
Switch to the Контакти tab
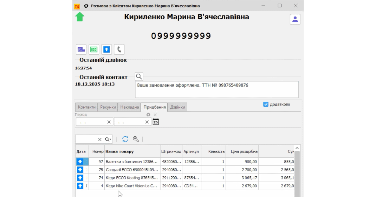pos(86,107)
